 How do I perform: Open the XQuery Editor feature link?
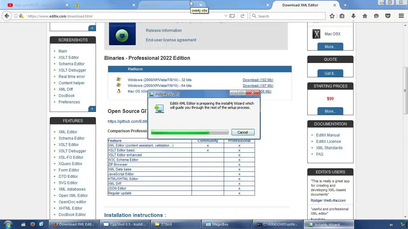pos(70,164)
